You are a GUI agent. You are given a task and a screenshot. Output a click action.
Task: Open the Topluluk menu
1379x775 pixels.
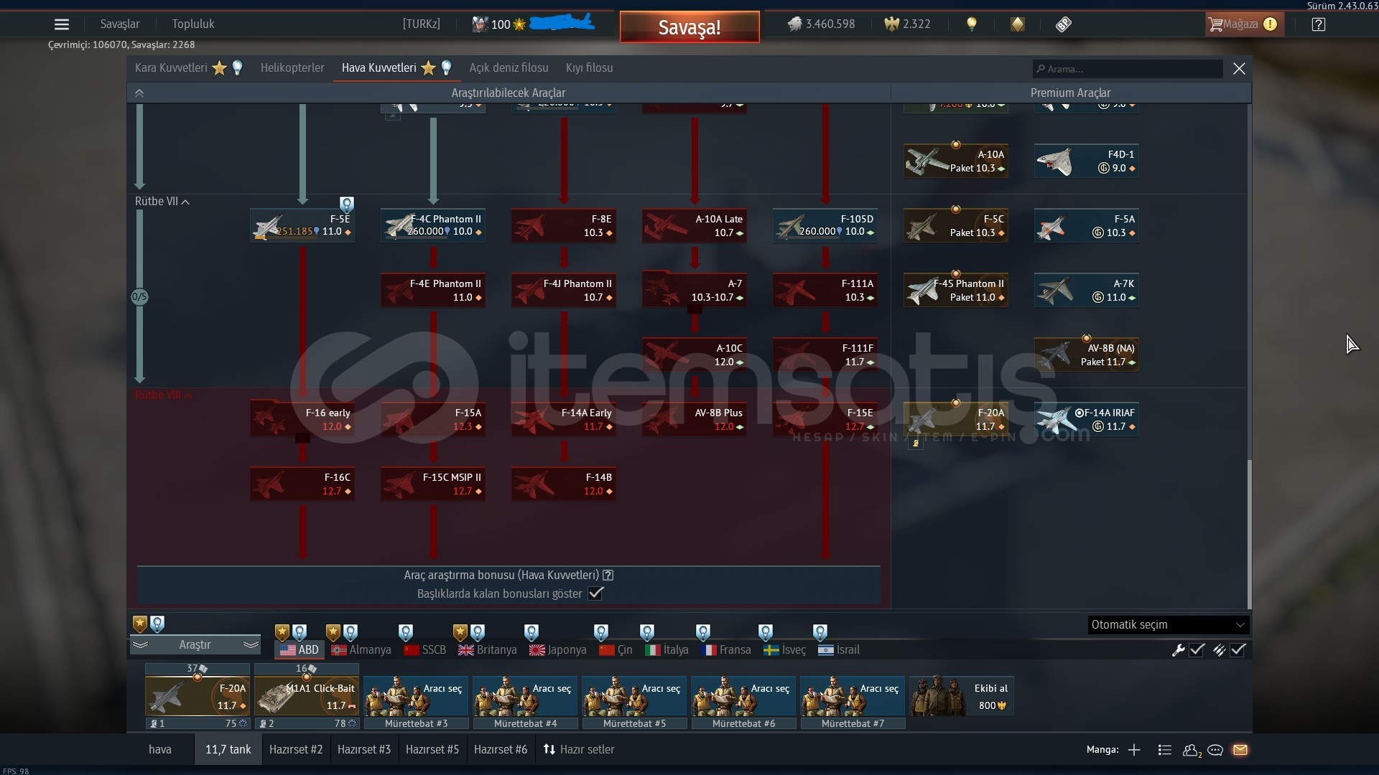coord(193,24)
